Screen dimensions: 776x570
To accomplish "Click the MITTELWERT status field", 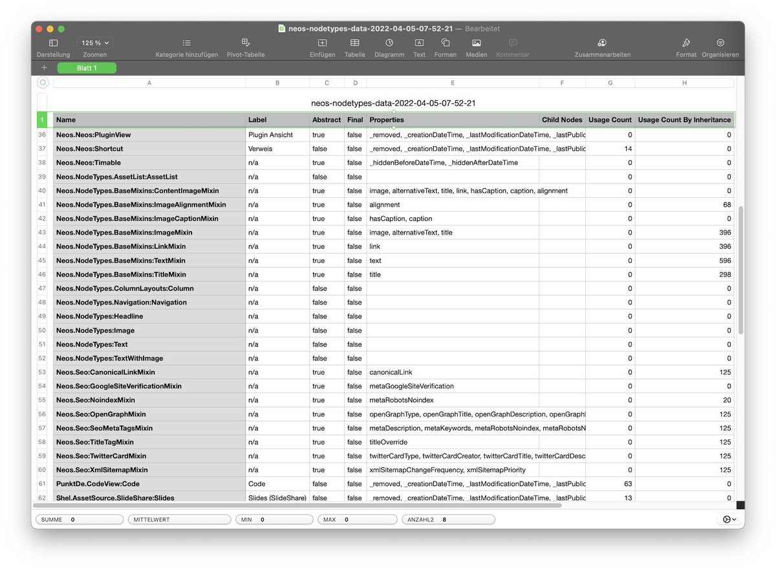I will coord(179,520).
